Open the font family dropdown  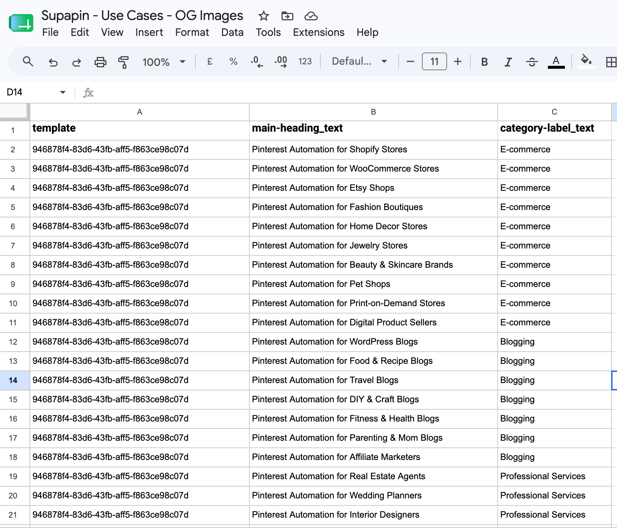tap(359, 61)
